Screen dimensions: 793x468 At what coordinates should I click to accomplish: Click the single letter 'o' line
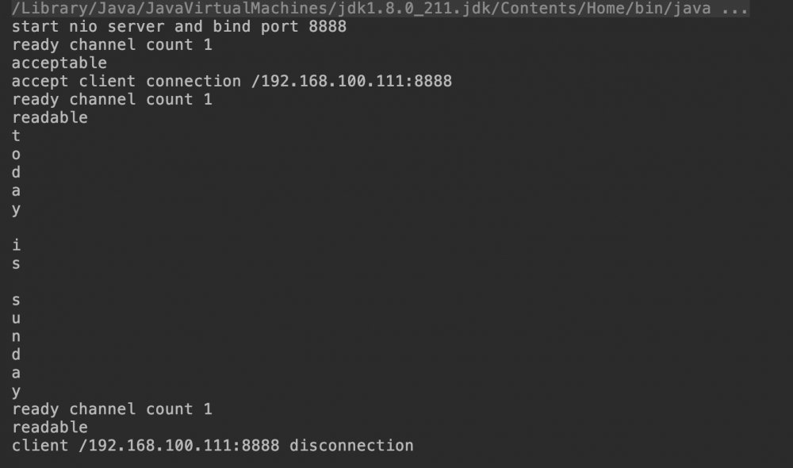(x=16, y=155)
